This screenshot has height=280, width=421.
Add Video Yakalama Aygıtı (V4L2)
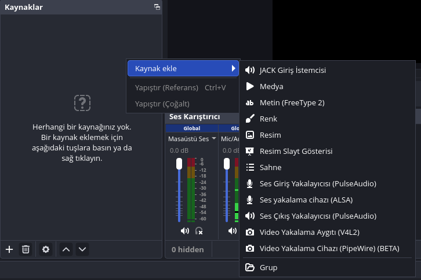pyautogui.click(x=327, y=233)
